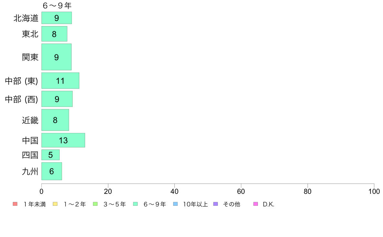Click the red 1年未満 legend swatch
Image resolution: width=383 pixels, height=237 pixels.
pos(15,204)
